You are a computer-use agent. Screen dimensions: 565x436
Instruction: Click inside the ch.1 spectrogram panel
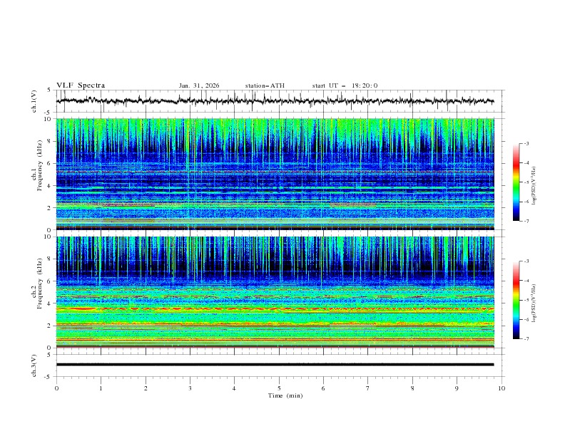275,174
